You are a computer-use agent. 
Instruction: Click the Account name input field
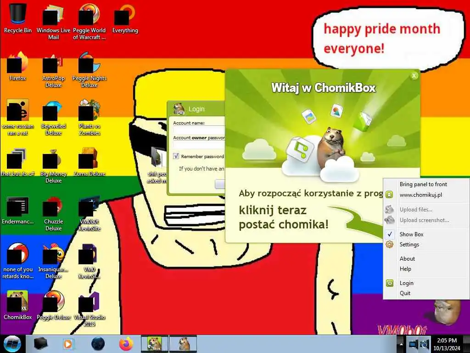tap(199, 130)
